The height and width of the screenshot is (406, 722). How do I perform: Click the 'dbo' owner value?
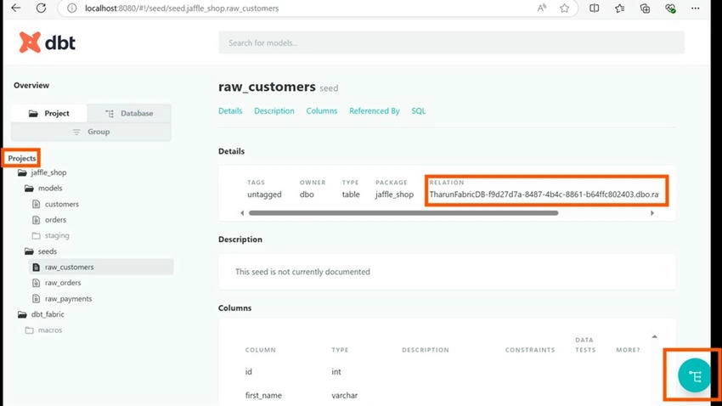[307, 195]
